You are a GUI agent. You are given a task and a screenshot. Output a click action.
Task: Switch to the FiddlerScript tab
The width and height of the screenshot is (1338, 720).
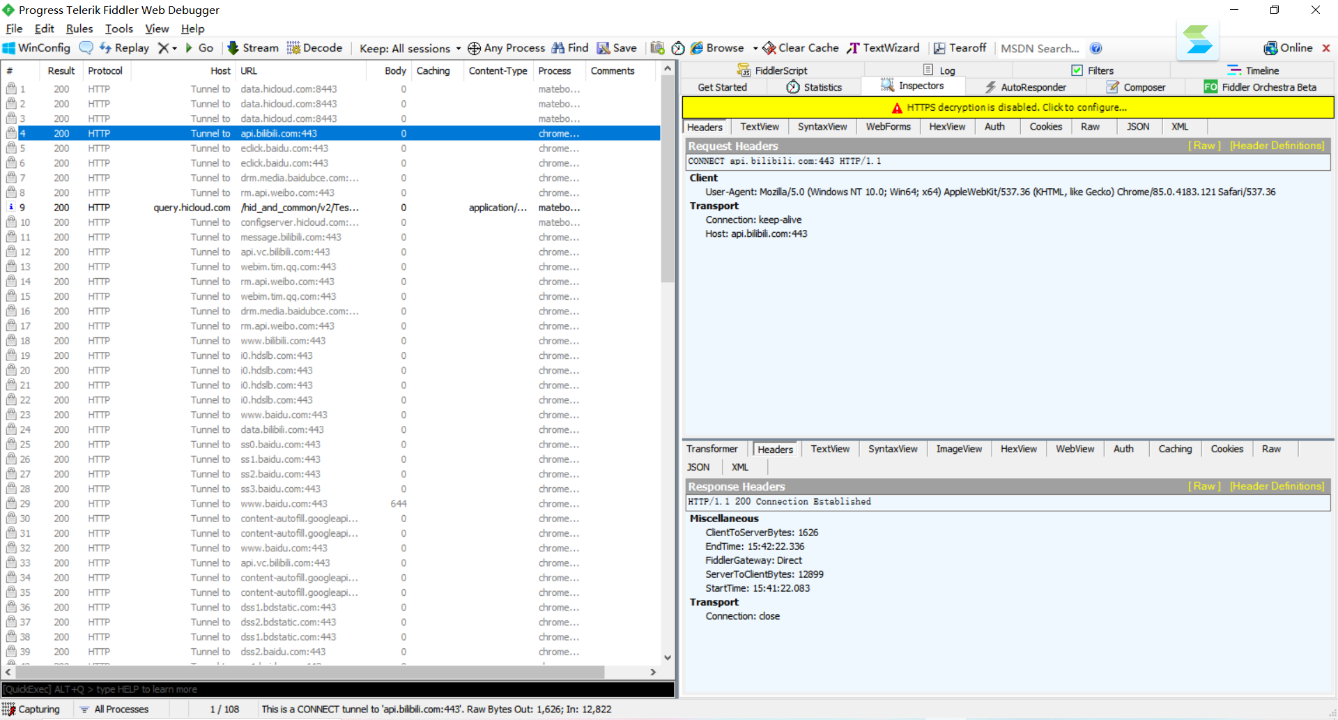(772, 70)
